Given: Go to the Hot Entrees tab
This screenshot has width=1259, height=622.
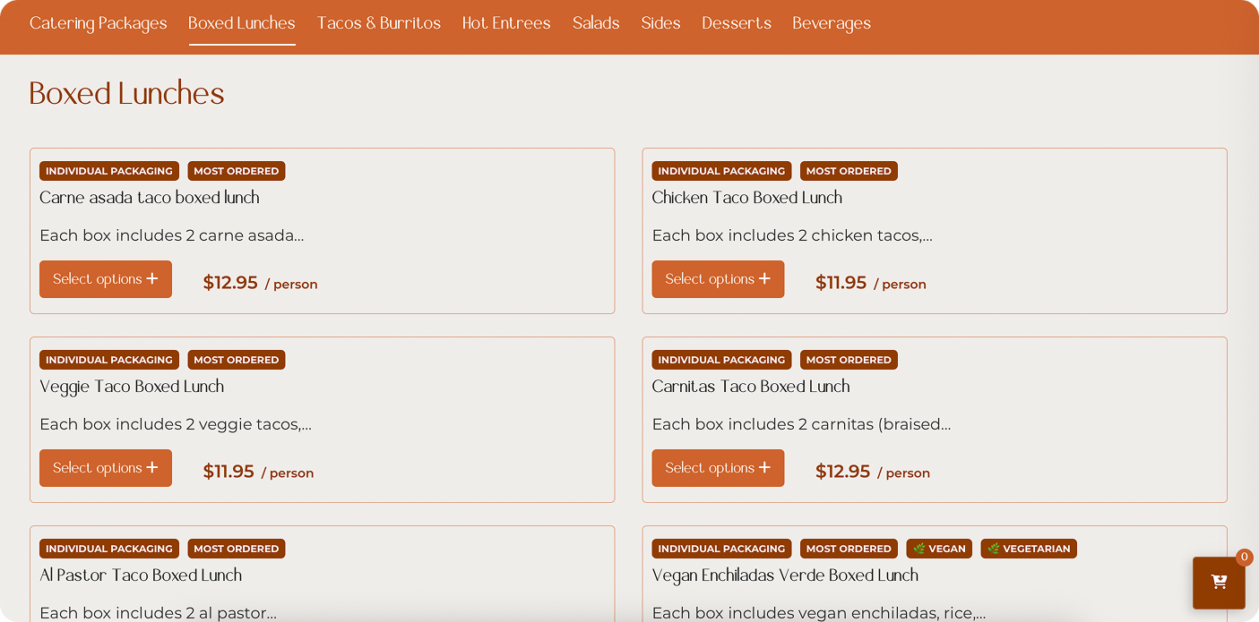Looking at the screenshot, I should pyautogui.click(x=506, y=23).
